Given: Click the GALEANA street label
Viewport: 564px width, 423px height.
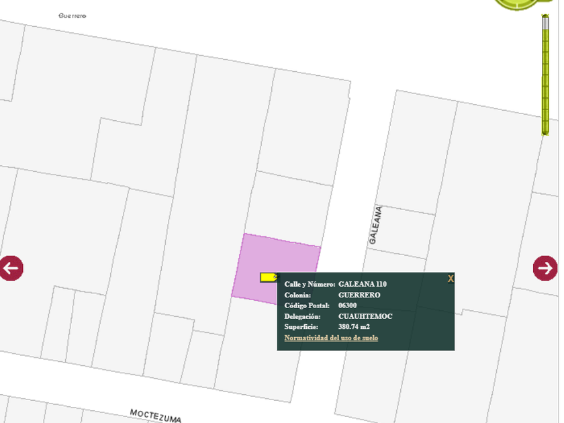Looking at the screenshot, I should [x=375, y=225].
